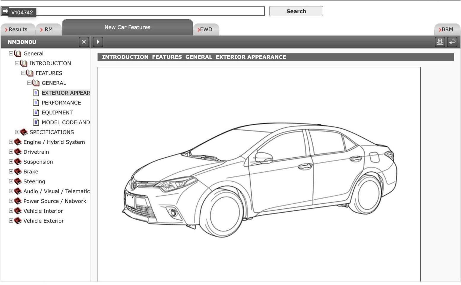
Task: Open the RM tab
Action: pos(48,29)
